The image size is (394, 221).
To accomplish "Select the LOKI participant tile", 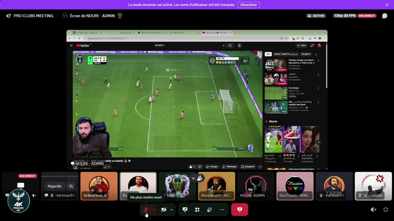I will pos(177,186).
